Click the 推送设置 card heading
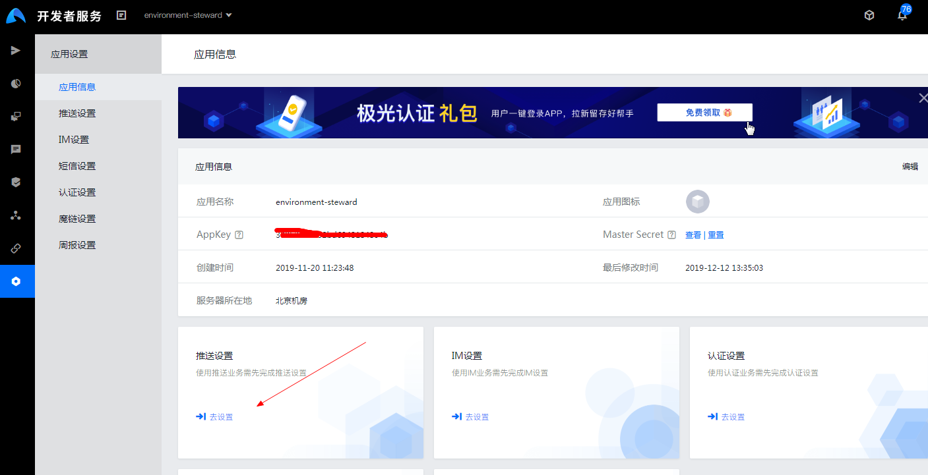928x475 pixels. 214,356
